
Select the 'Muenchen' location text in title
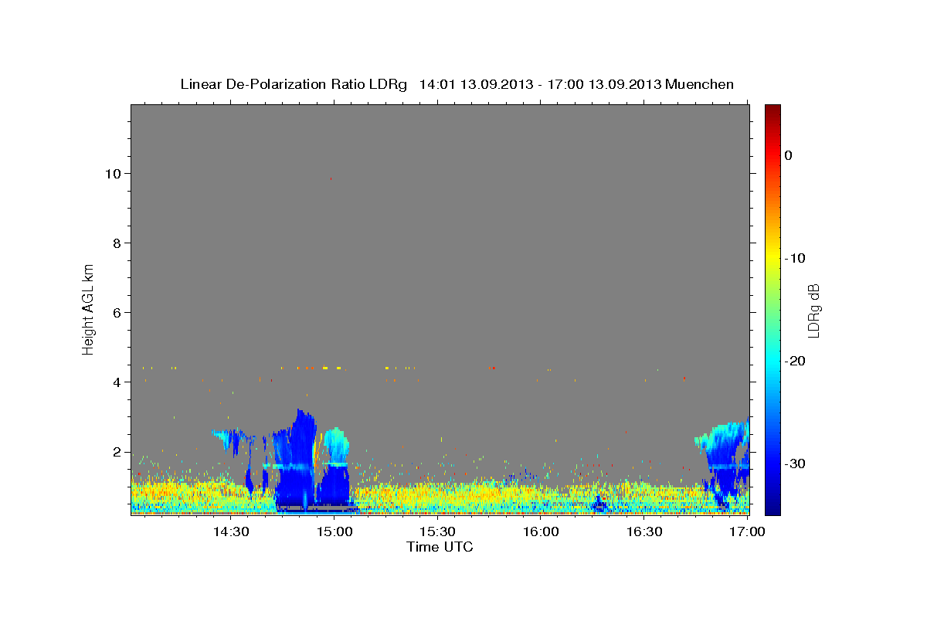tap(700, 84)
